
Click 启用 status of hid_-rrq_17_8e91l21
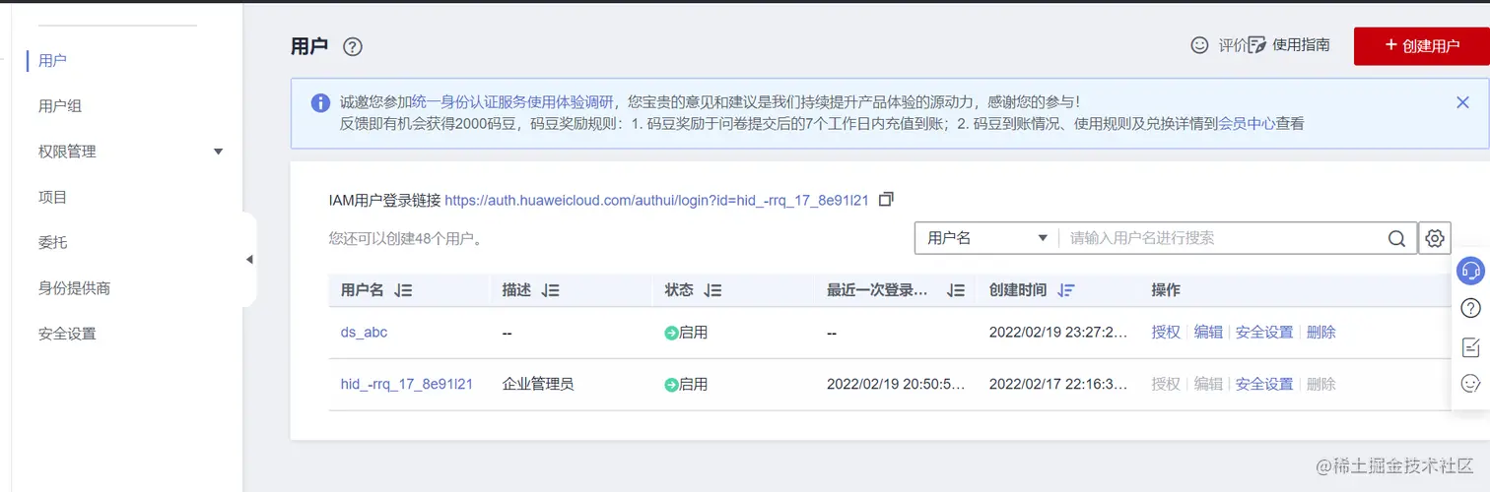(686, 384)
